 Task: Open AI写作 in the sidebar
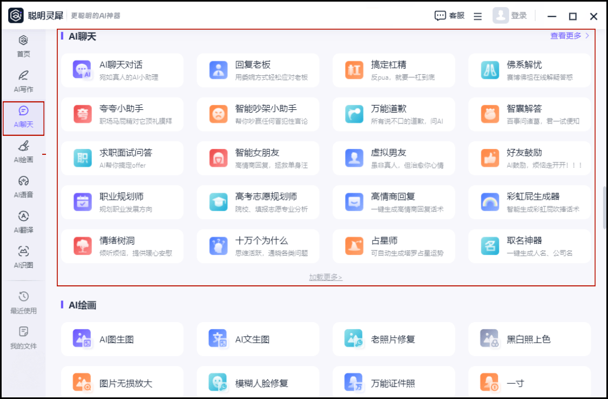tap(23, 81)
